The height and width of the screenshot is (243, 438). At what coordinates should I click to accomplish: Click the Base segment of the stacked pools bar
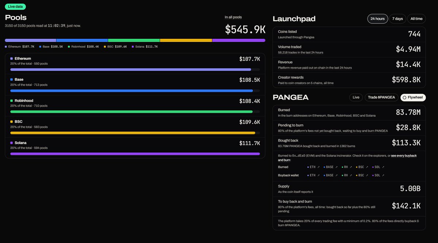(82, 40)
